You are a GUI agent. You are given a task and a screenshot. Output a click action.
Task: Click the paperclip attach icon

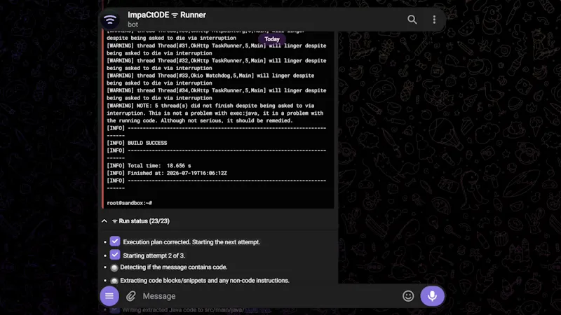click(131, 295)
